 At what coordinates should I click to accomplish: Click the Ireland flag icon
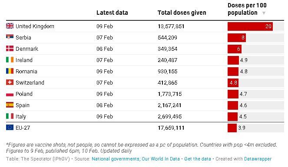tap(10, 60)
